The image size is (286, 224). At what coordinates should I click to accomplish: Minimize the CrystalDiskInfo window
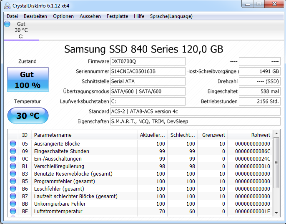click(248, 4)
